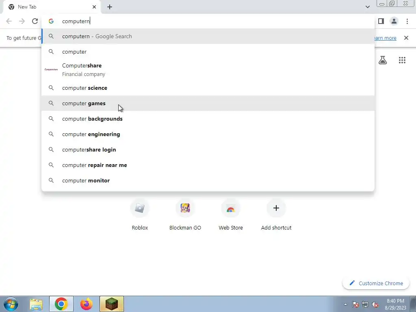Open Windows Explorer from the taskbar
Viewport: 416px width, 312px height.
36,304
